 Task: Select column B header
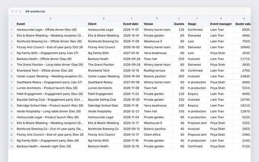[104, 19]
